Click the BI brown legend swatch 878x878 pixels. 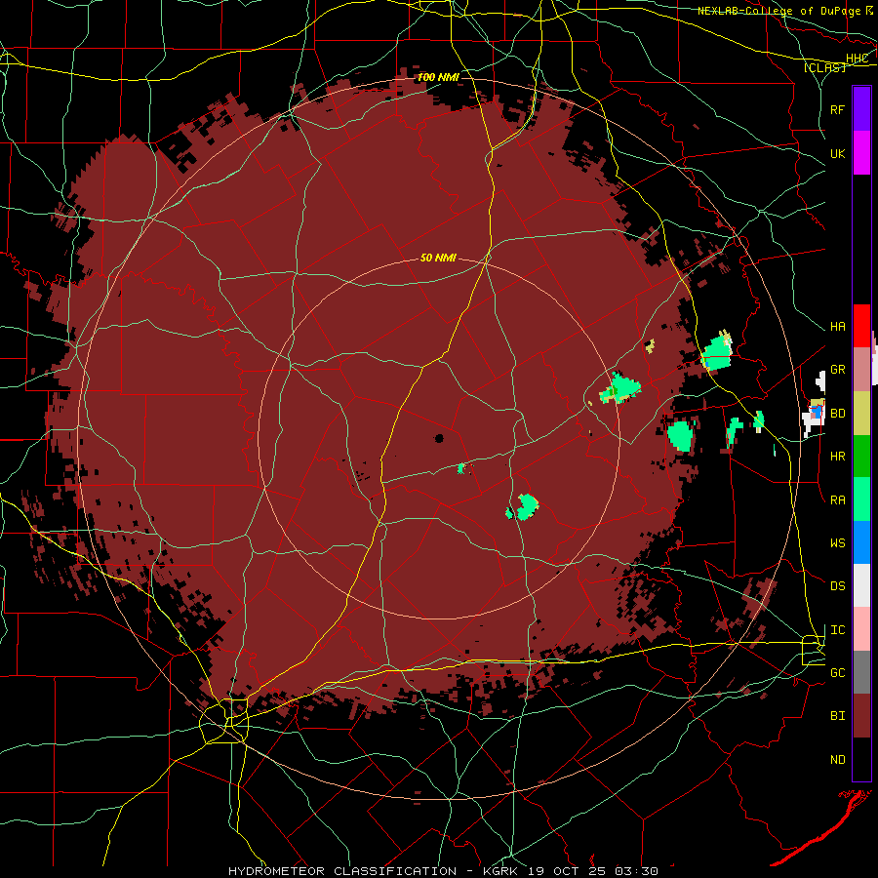[x=861, y=716]
